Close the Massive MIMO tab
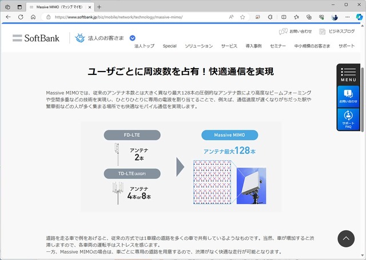 [x=90, y=7]
